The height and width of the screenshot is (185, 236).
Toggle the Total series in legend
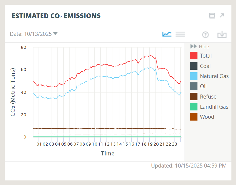tap(206, 56)
